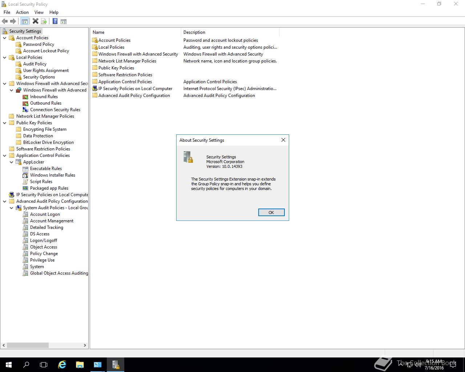Image resolution: width=465 pixels, height=372 pixels.
Task: Toggle Show/Hide Console Tree toolbar icon
Action: coord(24,21)
